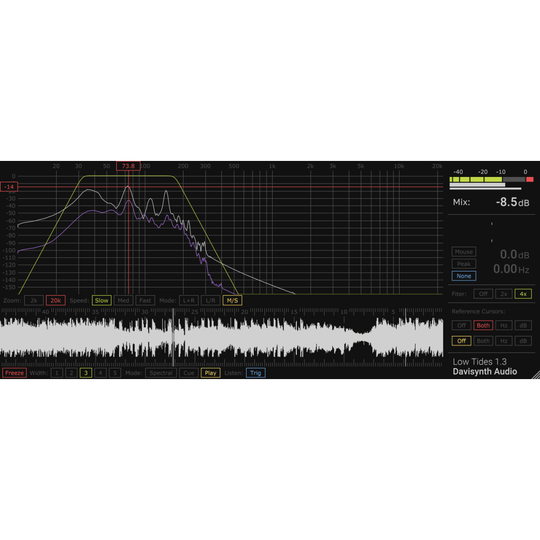Select Mouse readout mode
The width and height of the screenshot is (540, 540).
tap(464, 252)
